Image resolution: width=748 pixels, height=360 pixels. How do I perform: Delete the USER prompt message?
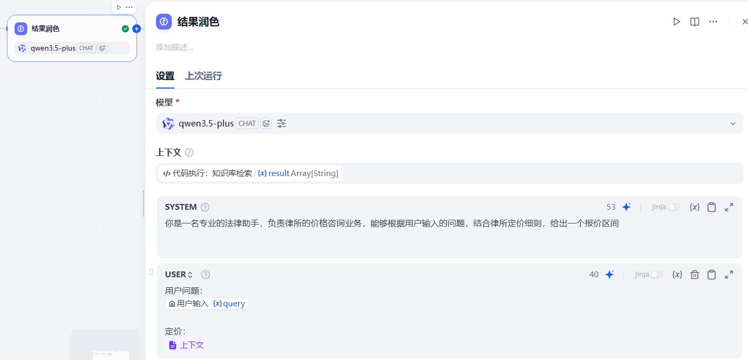pyautogui.click(x=695, y=275)
